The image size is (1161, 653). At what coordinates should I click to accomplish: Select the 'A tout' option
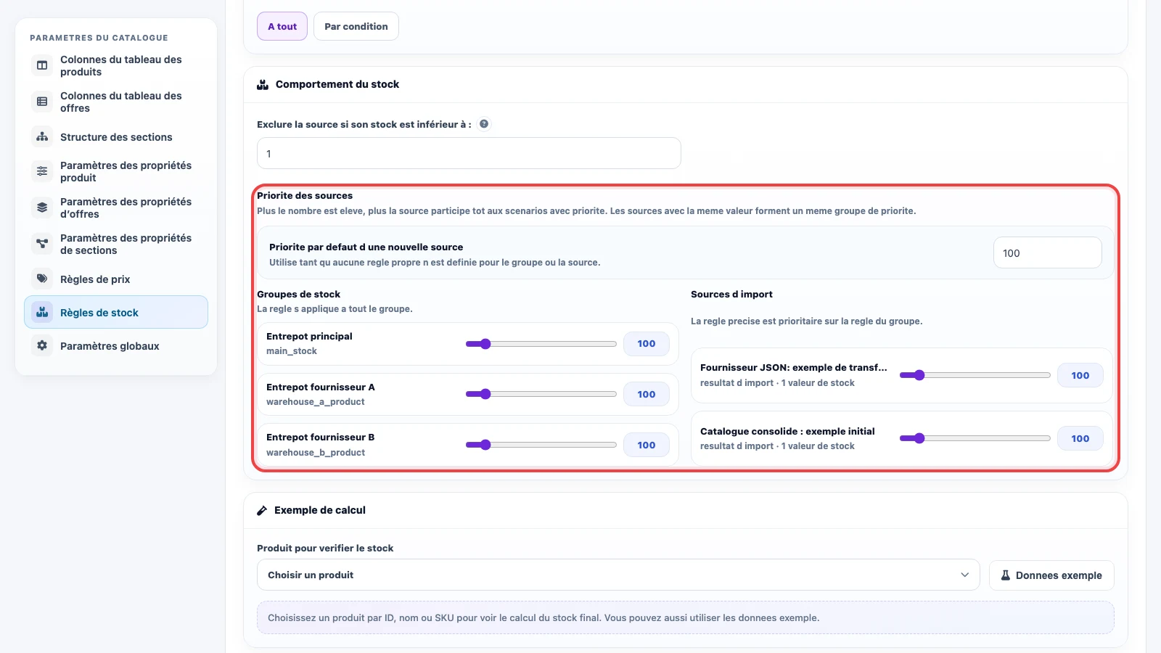[282, 26]
